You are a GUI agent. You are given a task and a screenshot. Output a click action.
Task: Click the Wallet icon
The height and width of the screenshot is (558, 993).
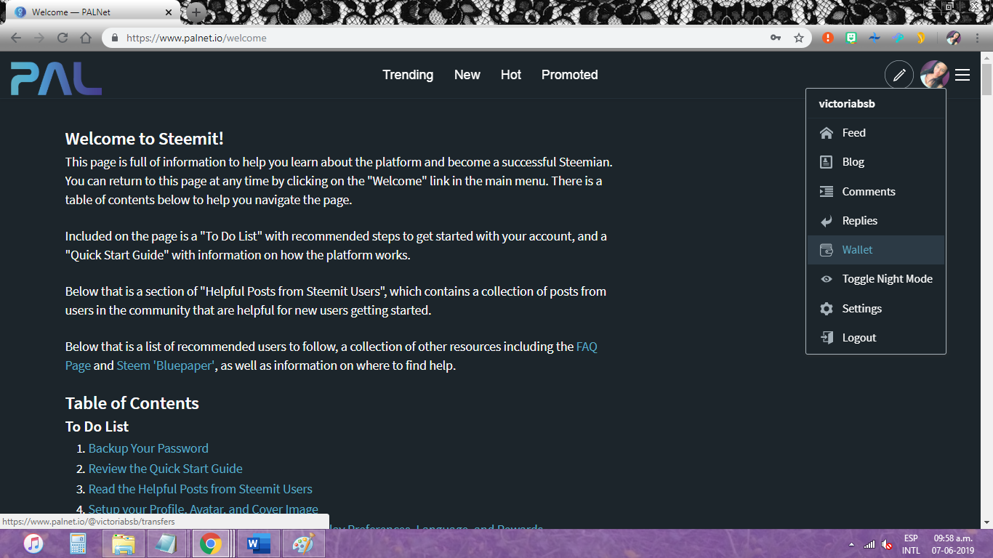(827, 250)
